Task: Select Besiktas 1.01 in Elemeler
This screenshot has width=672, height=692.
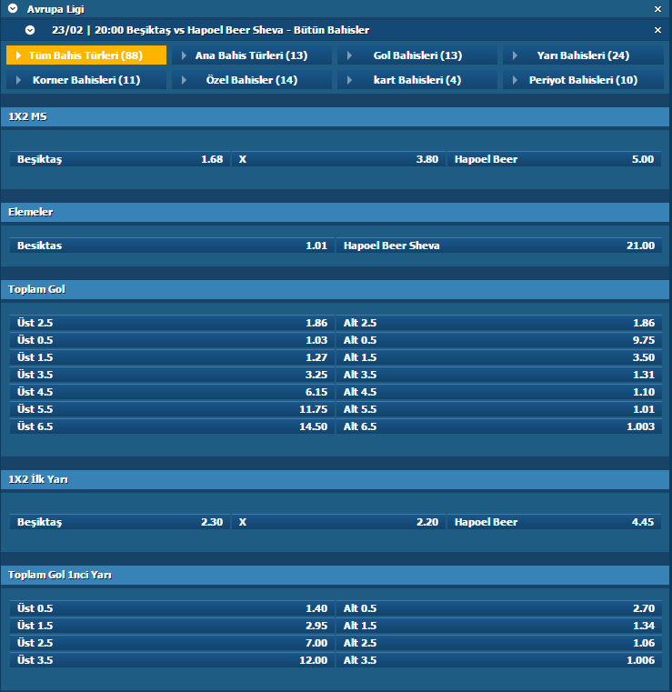Action: 172,246
